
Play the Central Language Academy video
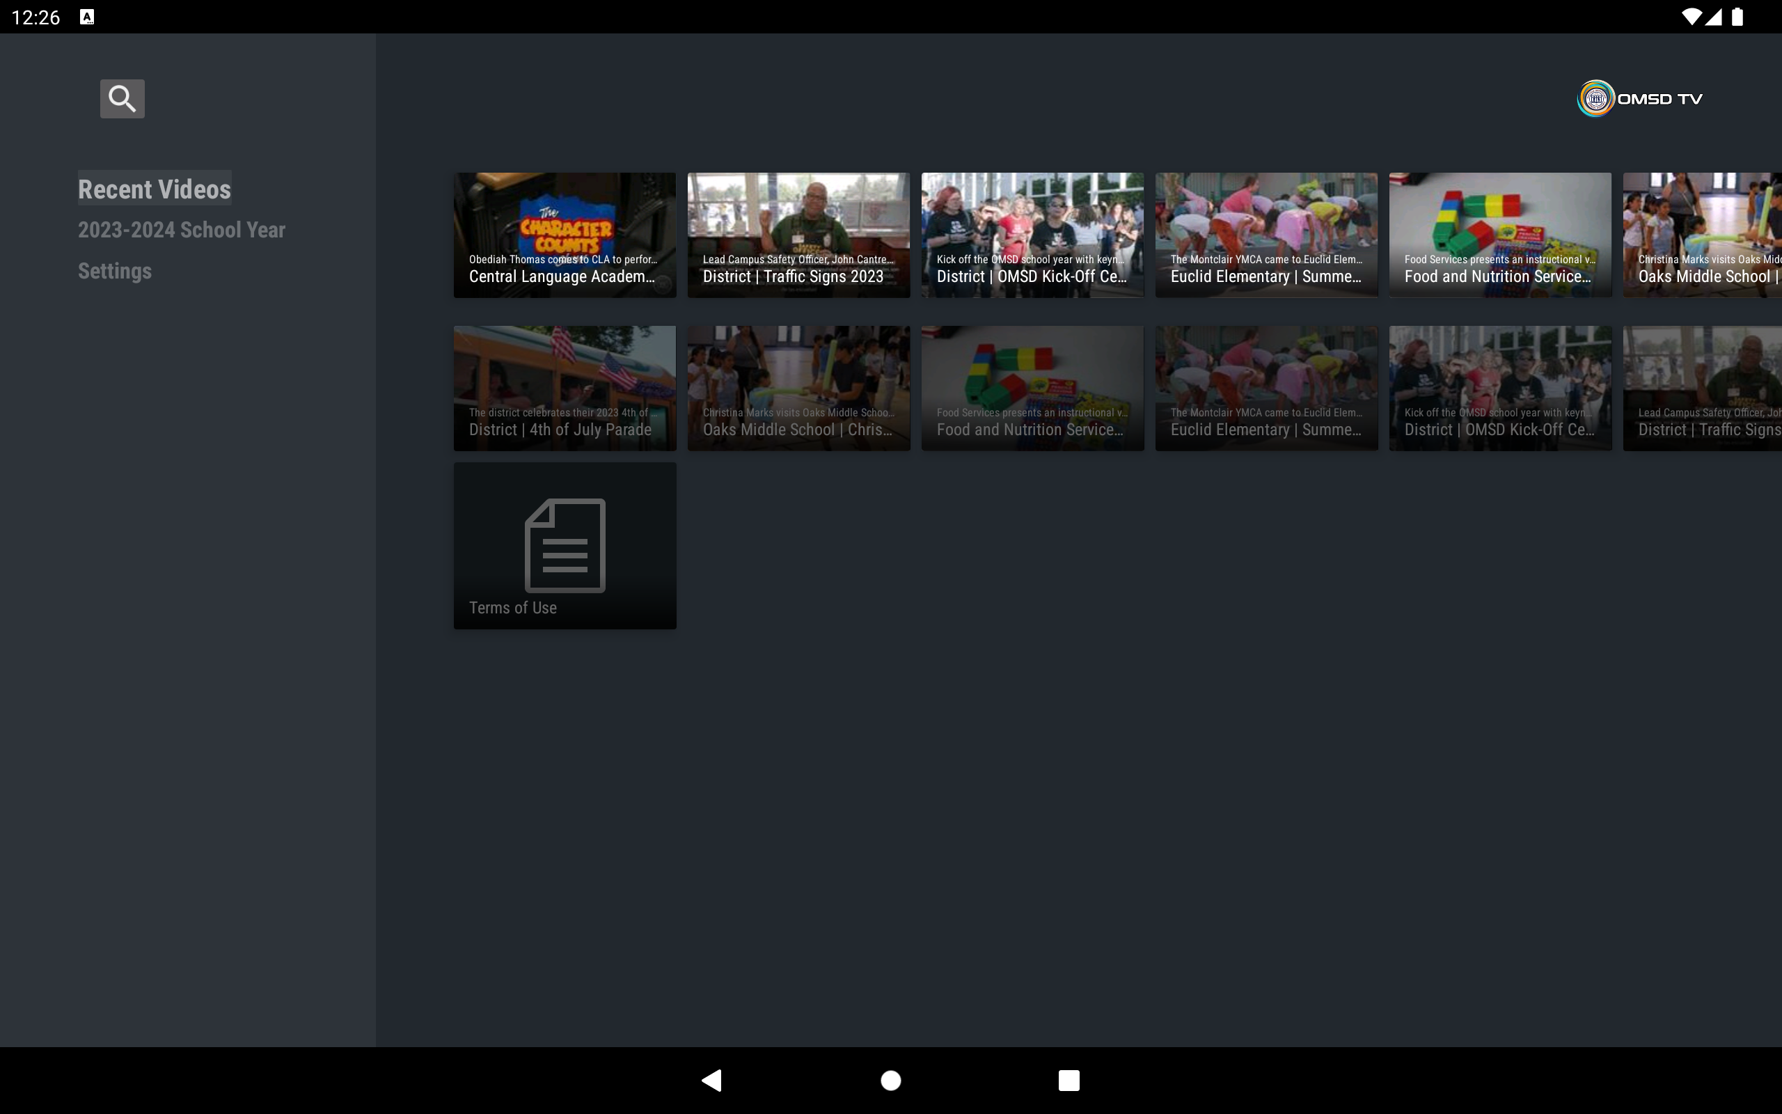[564, 235]
